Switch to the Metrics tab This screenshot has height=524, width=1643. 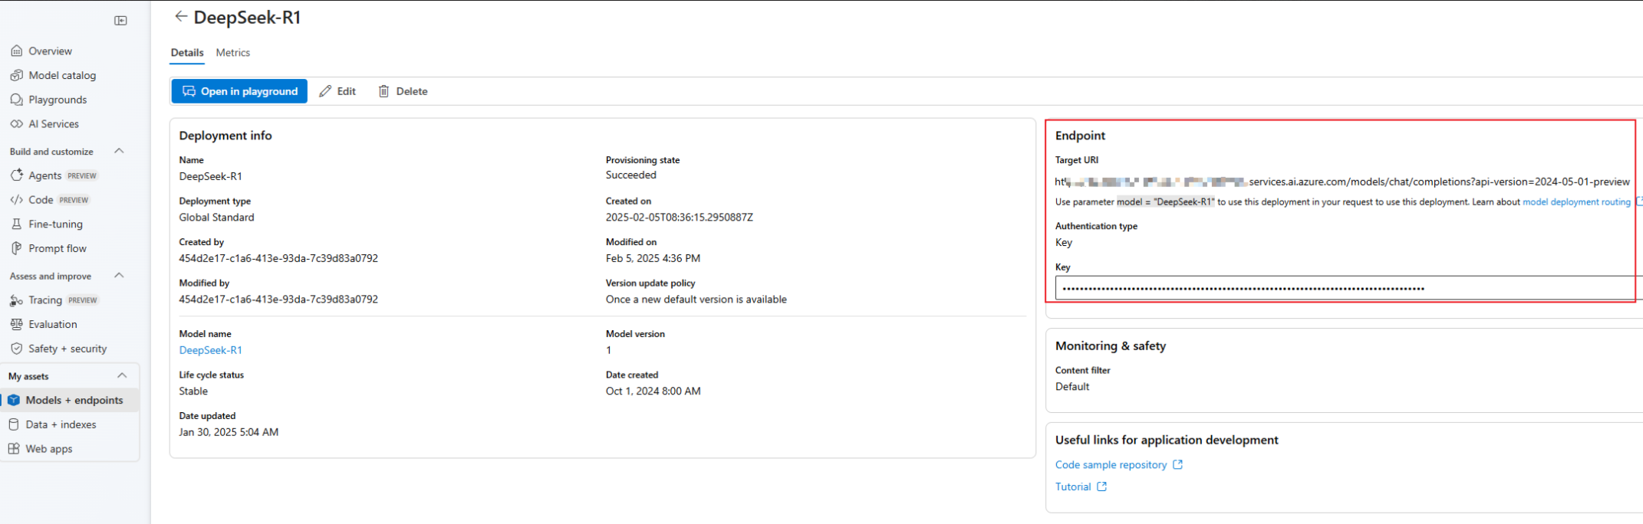click(x=233, y=53)
